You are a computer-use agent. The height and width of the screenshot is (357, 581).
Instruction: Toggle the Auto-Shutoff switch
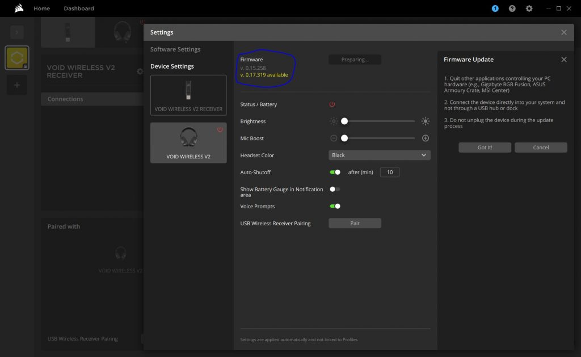[x=335, y=173]
